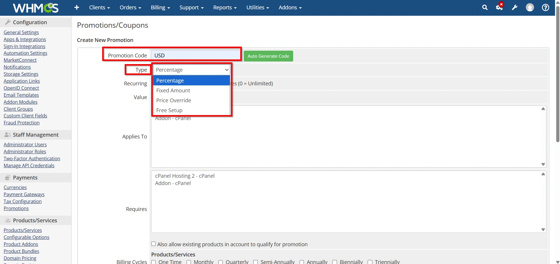Select Percentage option in list

click(x=192, y=80)
